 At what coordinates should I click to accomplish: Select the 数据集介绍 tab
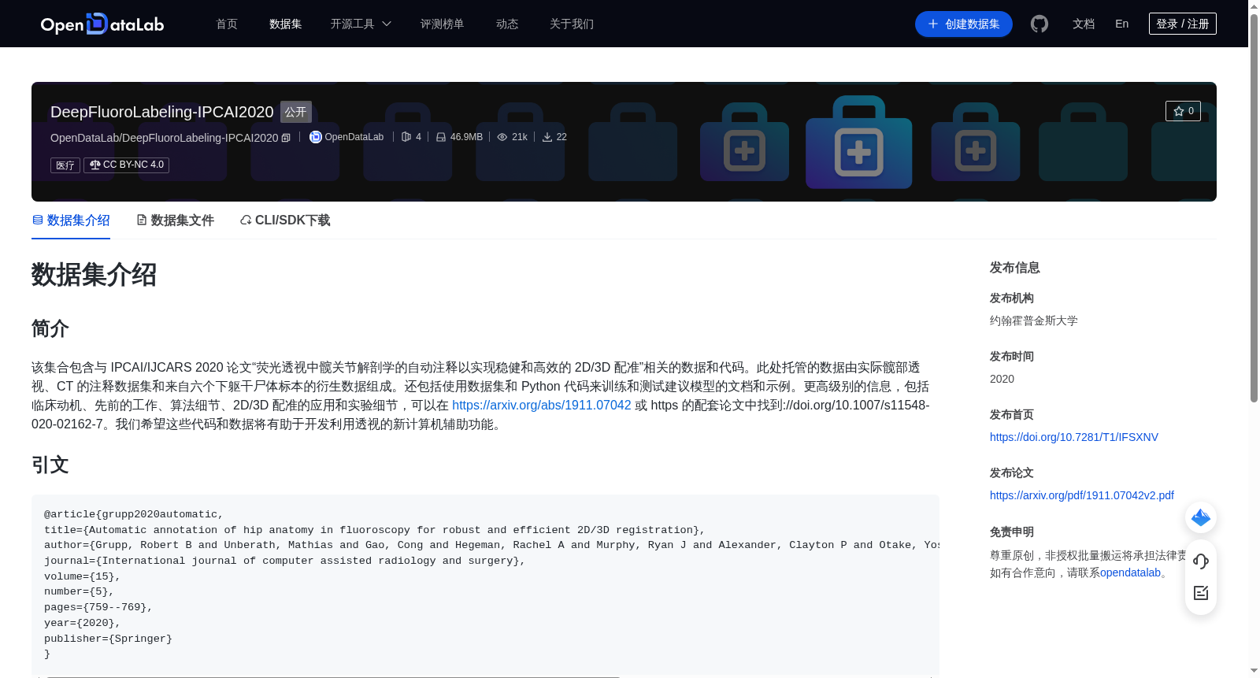[x=71, y=220]
